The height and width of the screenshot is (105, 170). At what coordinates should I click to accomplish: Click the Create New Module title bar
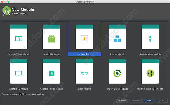(85, 2)
